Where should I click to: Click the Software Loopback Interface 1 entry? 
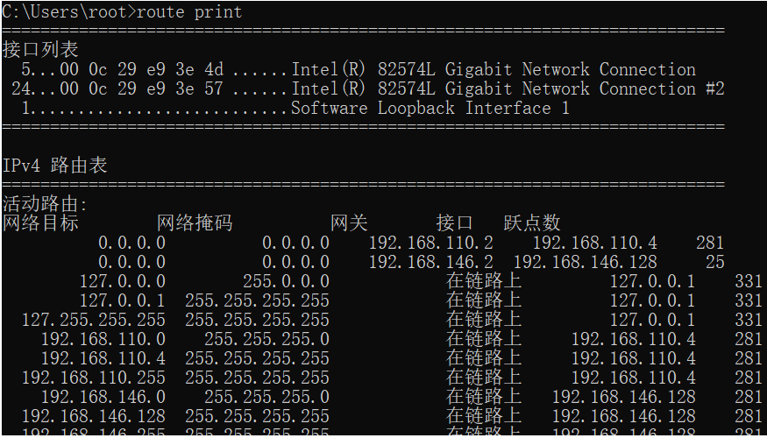tap(430, 108)
